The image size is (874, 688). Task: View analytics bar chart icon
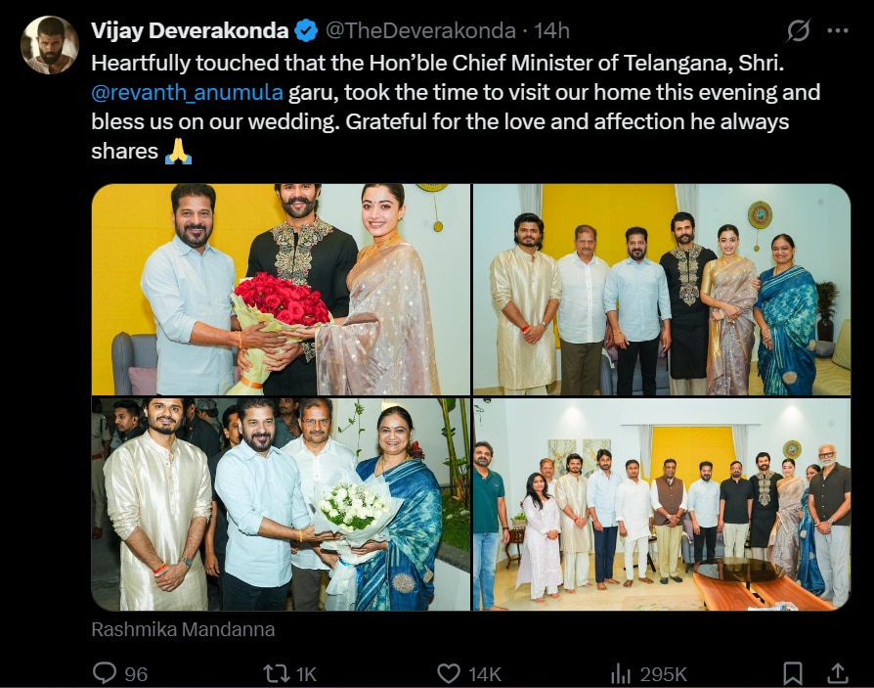pyautogui.click(x=621, y=673)
